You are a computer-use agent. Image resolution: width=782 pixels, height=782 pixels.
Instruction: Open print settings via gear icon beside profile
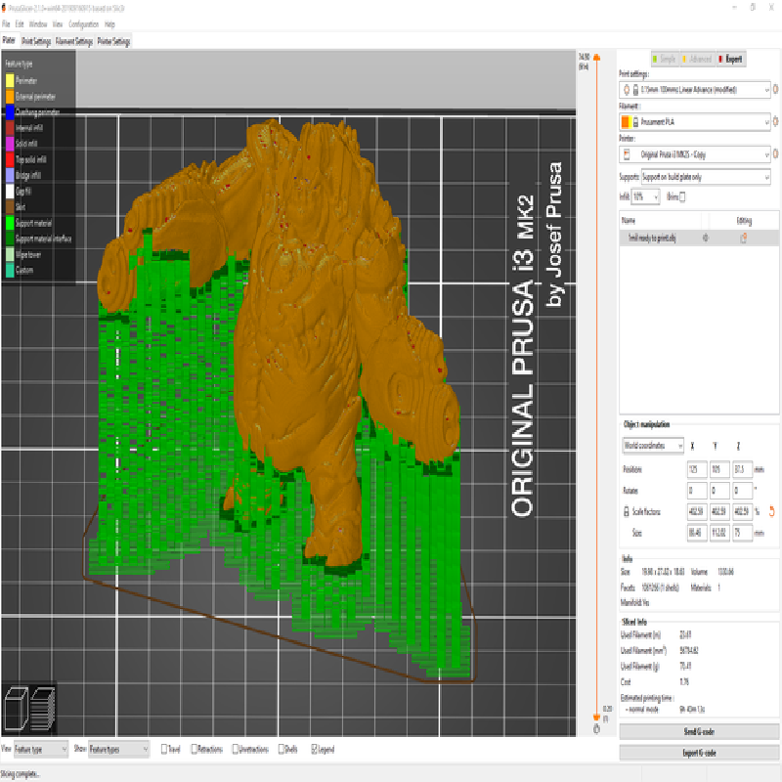pyautogui.click(x=776, y=89)
